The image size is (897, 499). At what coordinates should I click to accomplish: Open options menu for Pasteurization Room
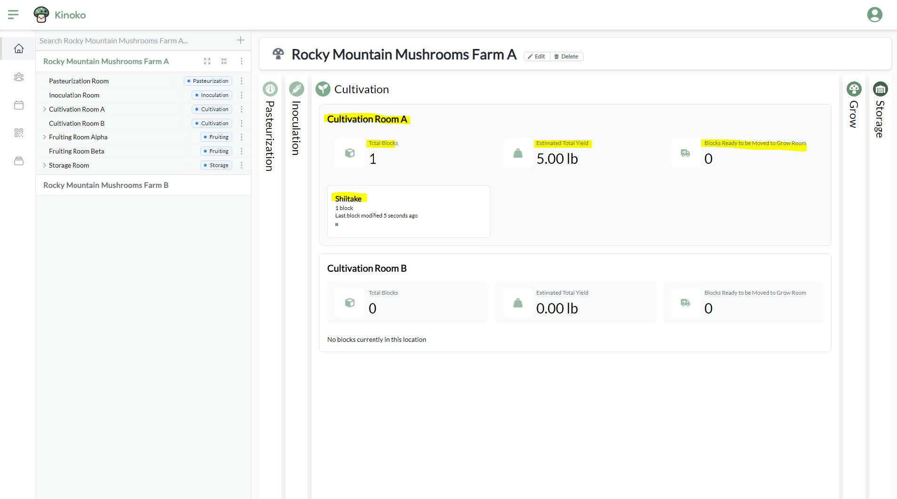coord(242,81)
